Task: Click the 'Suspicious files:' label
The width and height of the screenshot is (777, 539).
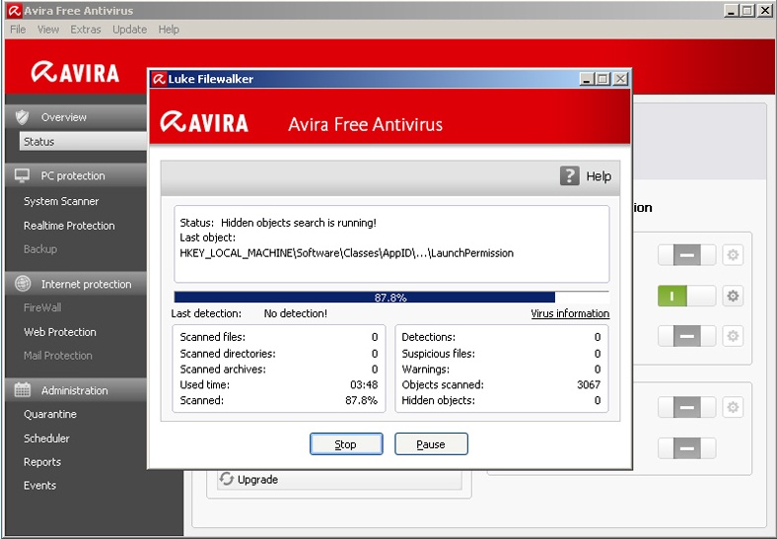Action: (x=438, y=353)
